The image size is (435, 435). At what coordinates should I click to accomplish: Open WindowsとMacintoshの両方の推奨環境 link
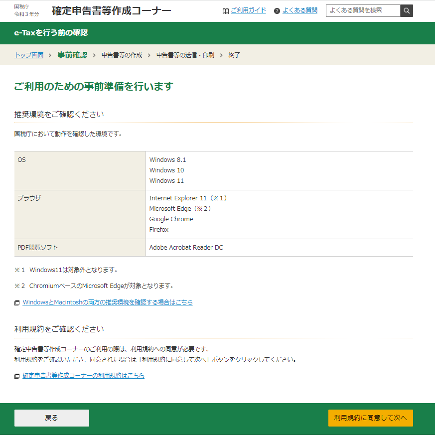coord(108,302)
